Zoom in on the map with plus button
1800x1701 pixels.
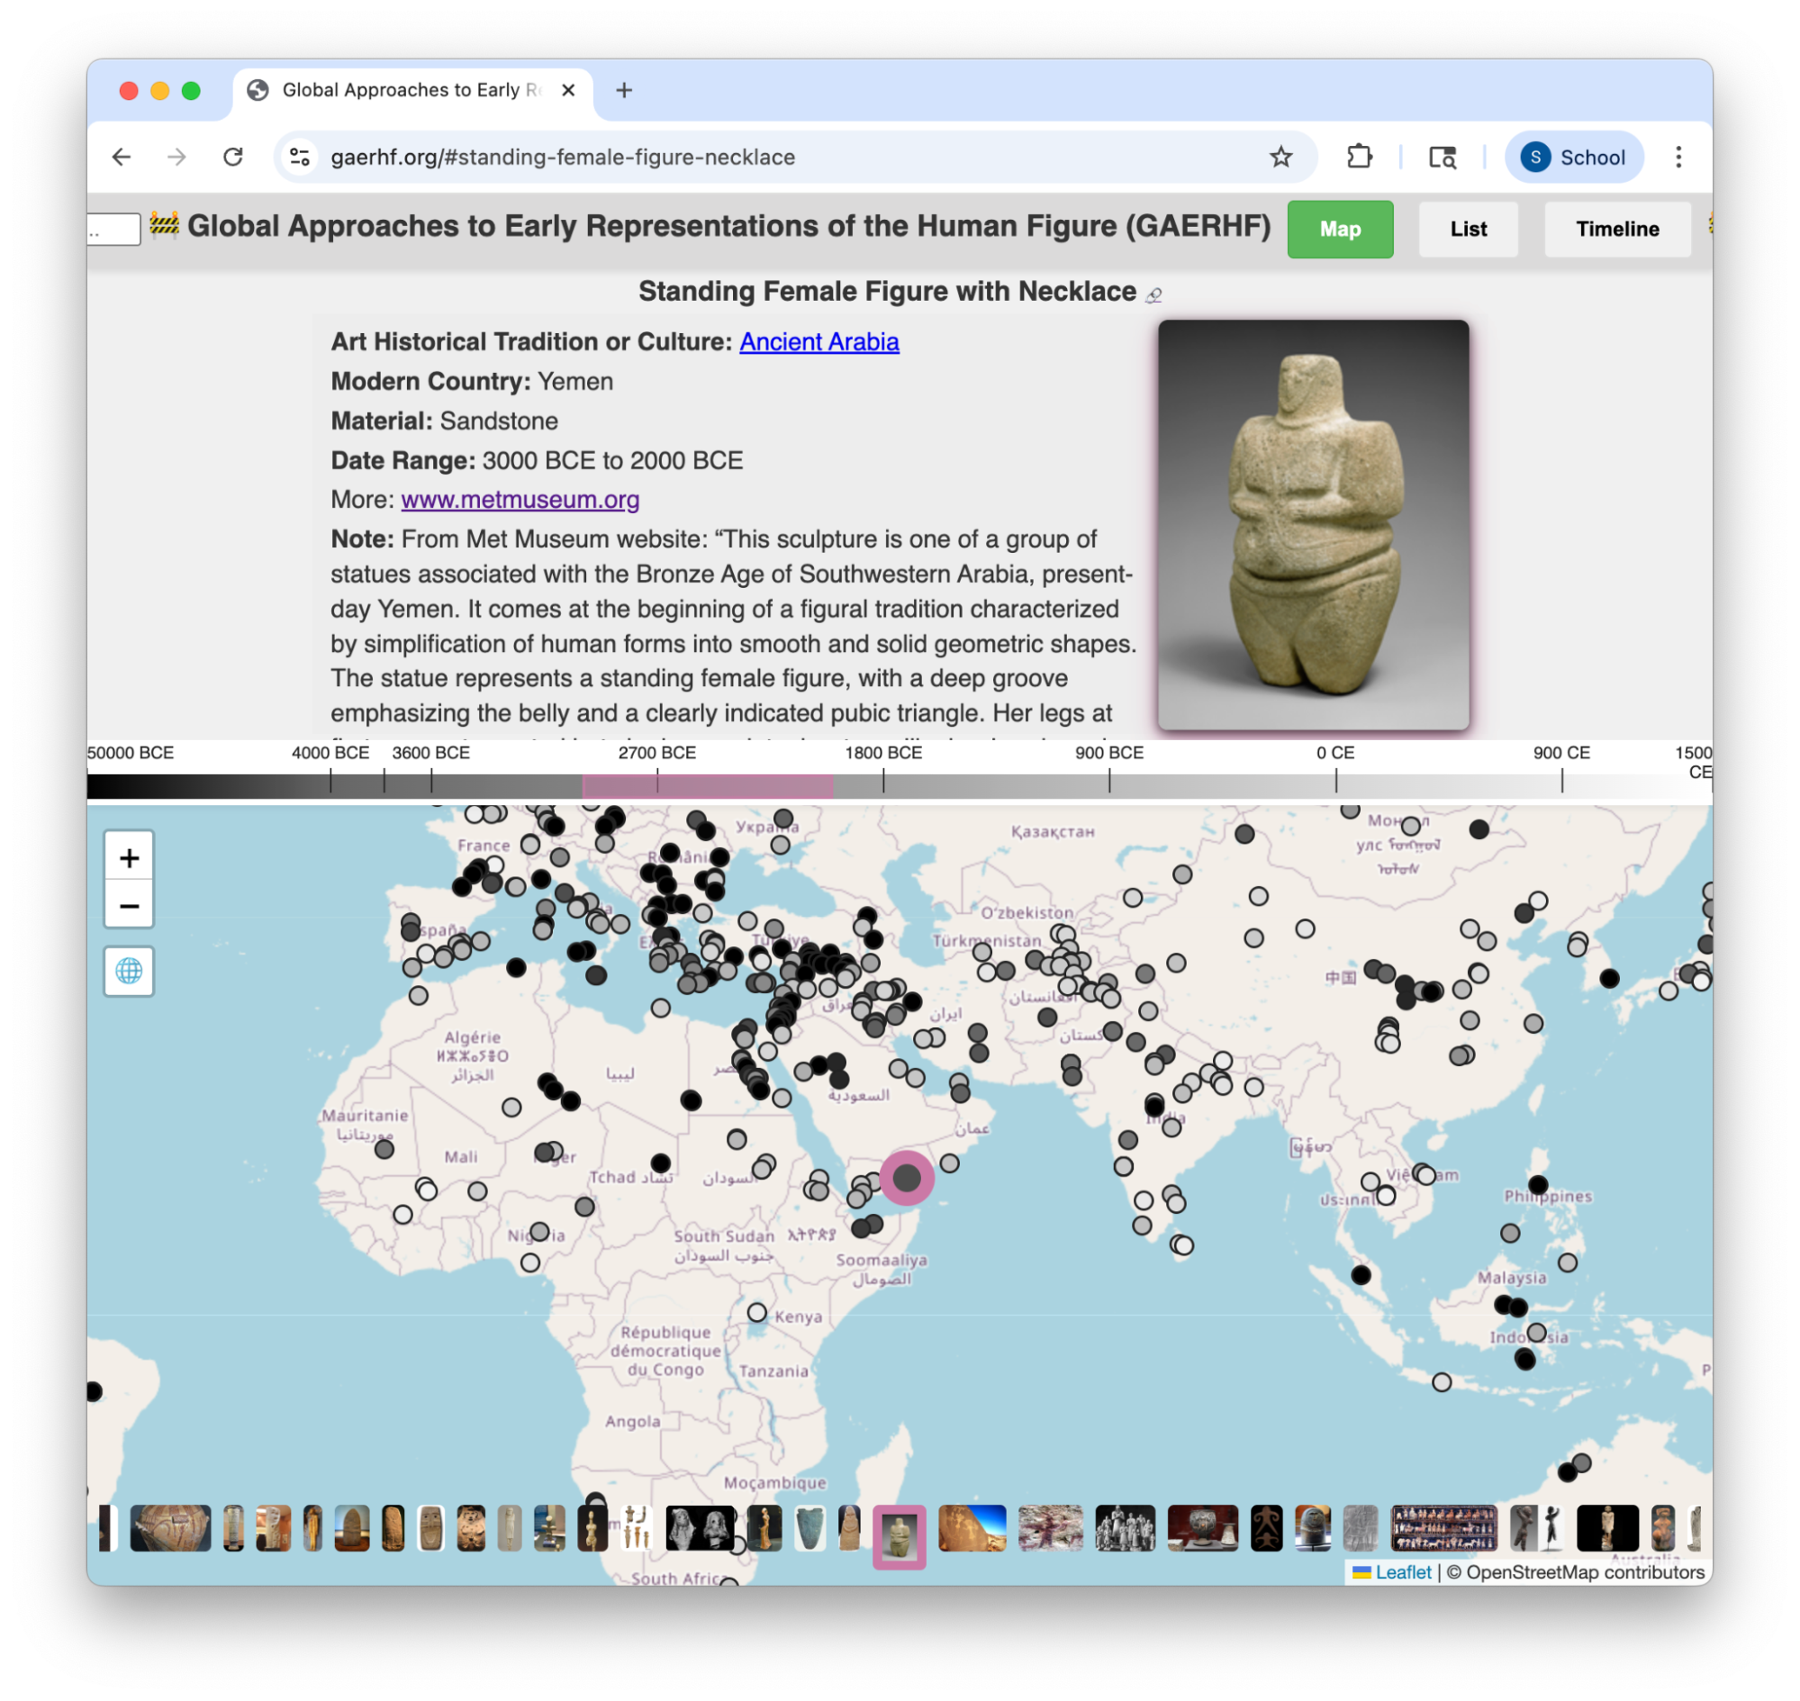pyautogui.click(x=129, y=858)
